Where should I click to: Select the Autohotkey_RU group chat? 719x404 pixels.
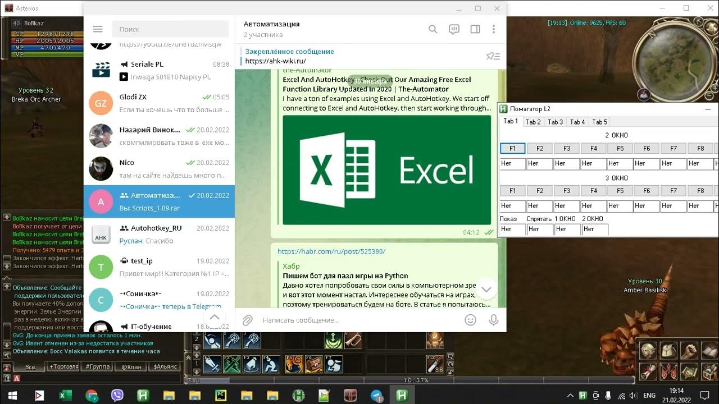[159, 234]
